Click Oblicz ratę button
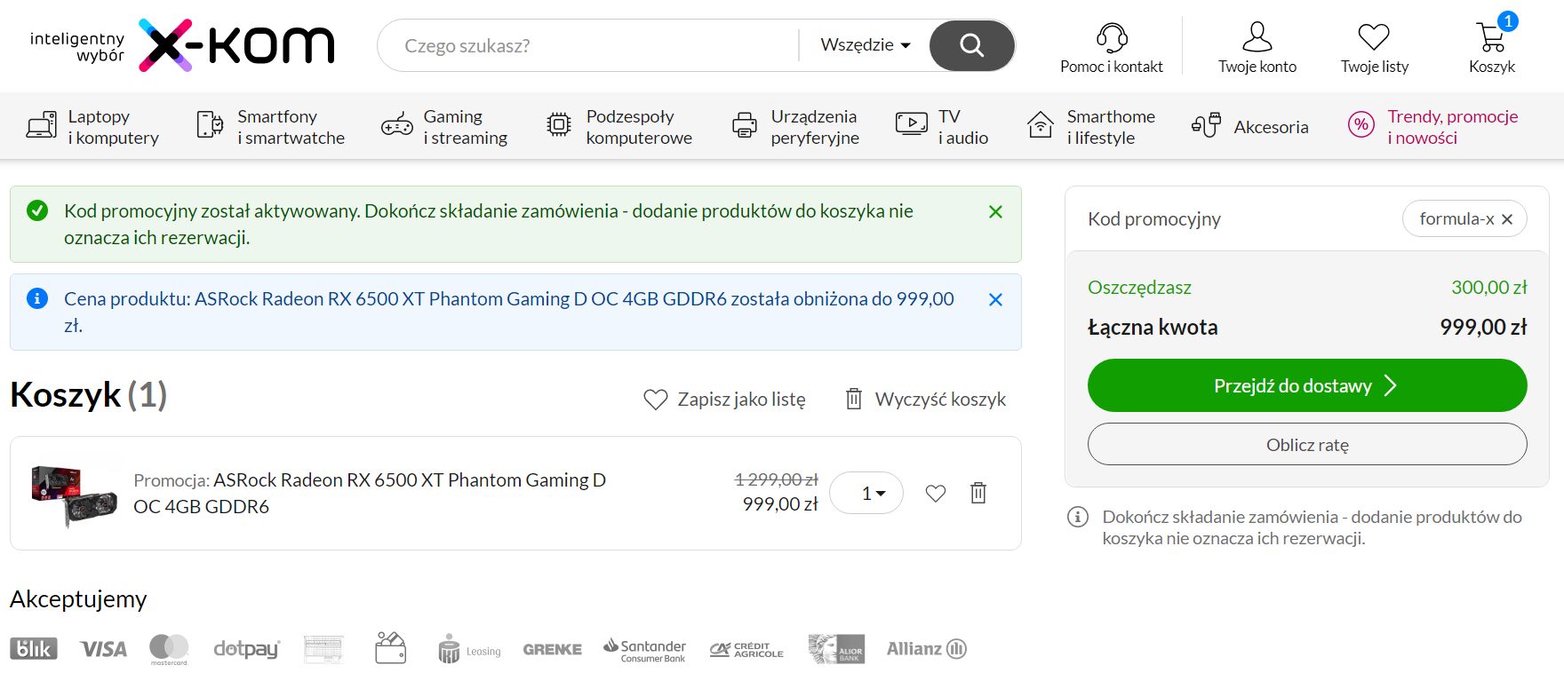 [x=1307, y=444]
